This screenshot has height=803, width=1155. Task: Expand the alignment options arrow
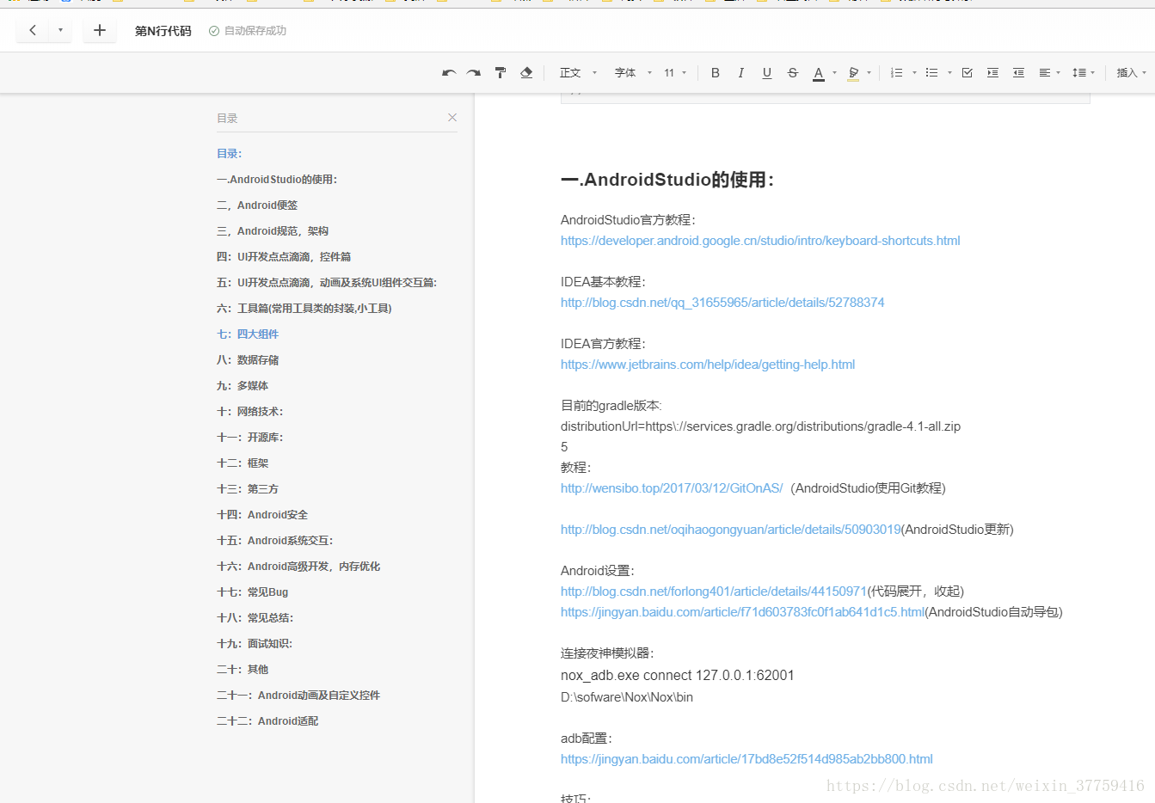pos(1059,73)
